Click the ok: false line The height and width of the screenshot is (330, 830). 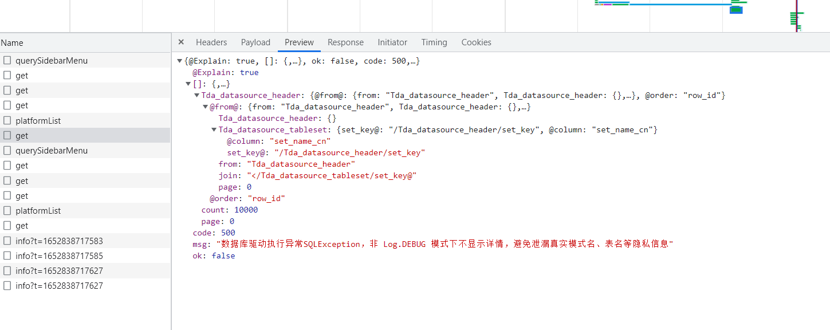pos(214,256)
